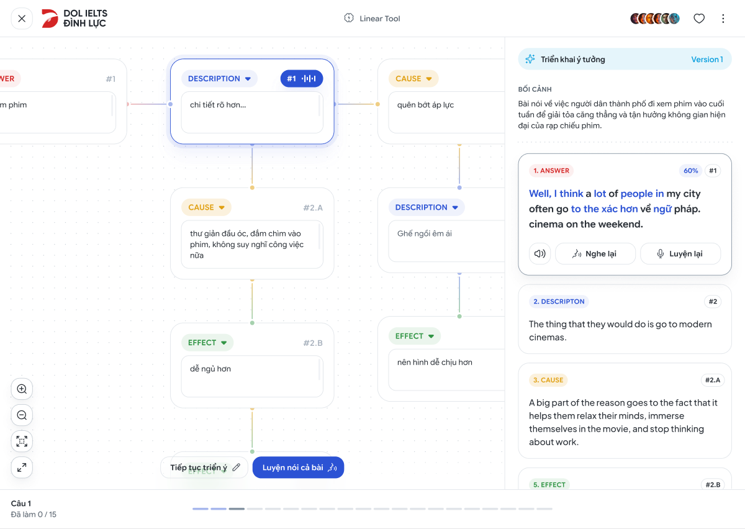Click the fit-to-screen focus icon
Image resolution: width=745 pixels, height=529 pixels.
click(x=22, y=441)
